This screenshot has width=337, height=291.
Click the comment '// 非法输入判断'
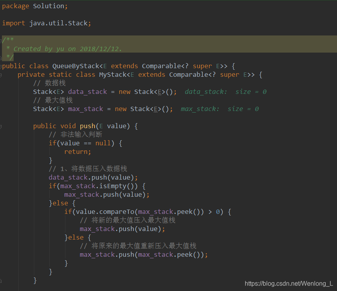pos(75,135)
